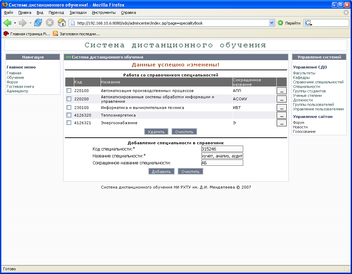Select the Теплоэнергетика row checkbox
Image resolution: width=352 pixels, height=274 pixels.
[x=69, y=115]
